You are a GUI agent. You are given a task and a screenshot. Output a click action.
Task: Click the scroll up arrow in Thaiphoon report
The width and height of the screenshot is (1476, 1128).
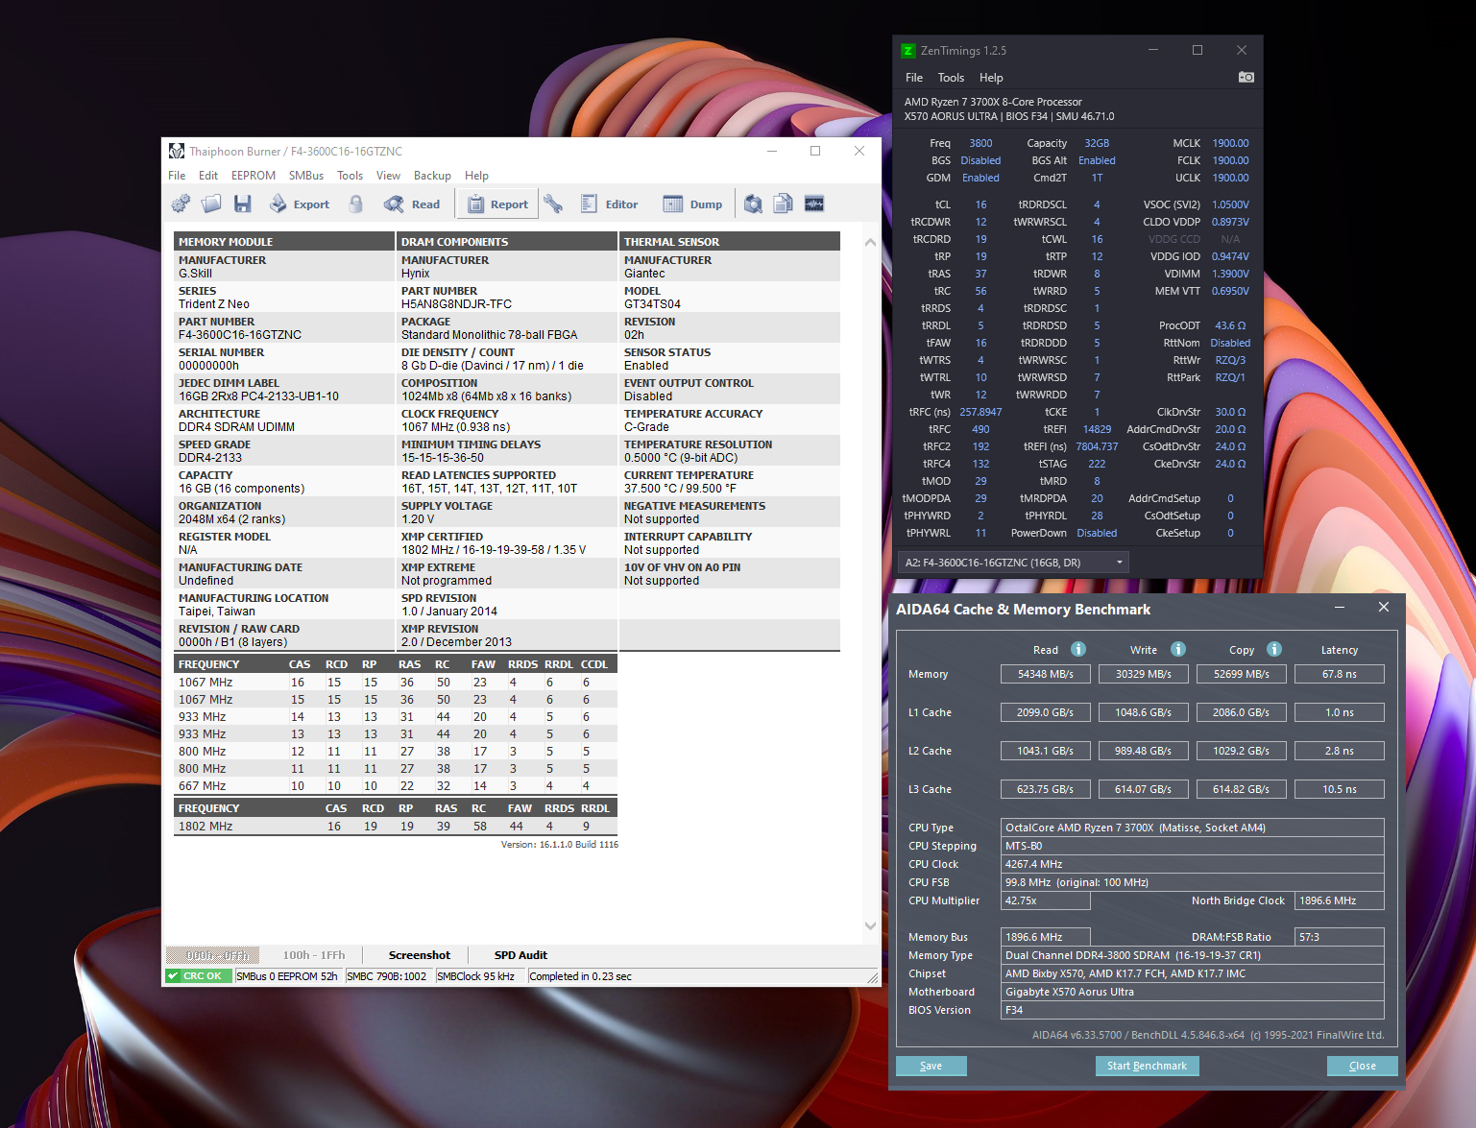pyautogui.click(x=870, y=243)
